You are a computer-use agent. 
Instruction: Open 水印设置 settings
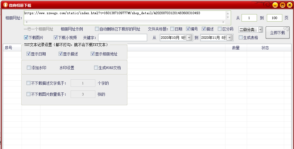pyautogui.click(x=67, y=68)
